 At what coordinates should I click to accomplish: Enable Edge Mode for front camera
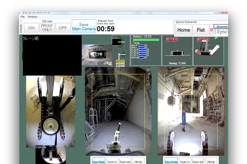tap(171, 161)
